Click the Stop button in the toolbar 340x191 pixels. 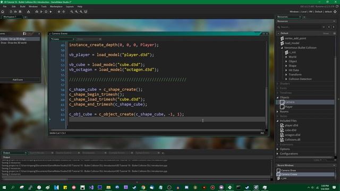[46, 12]
